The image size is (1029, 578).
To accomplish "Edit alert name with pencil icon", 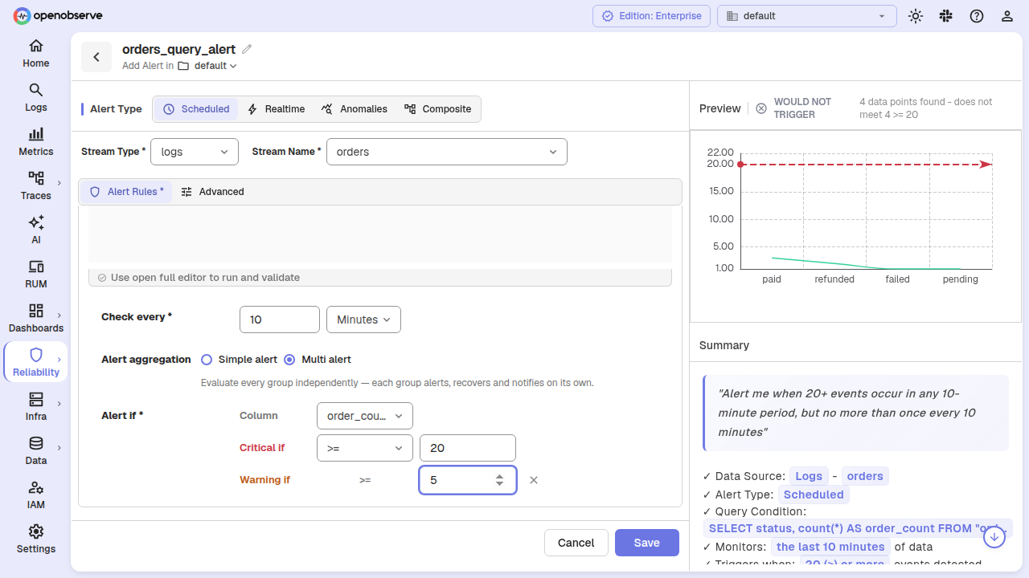I will pos(247,49).
